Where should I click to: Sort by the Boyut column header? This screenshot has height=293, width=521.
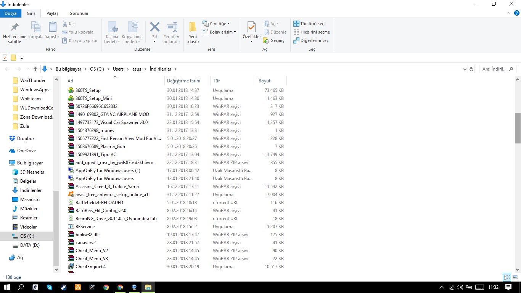click(271, 80)
